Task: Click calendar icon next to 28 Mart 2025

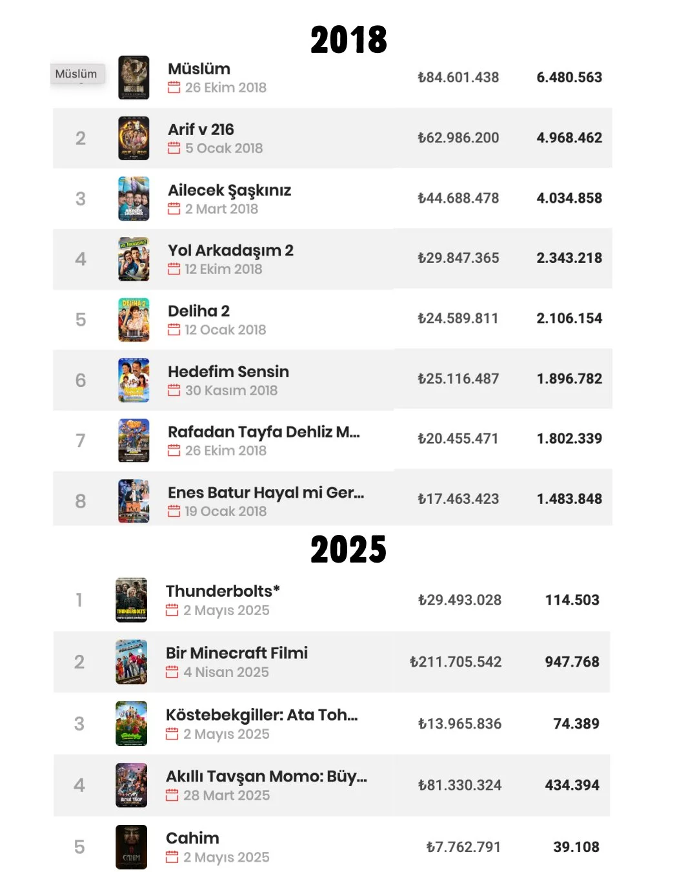Action: 172,795
